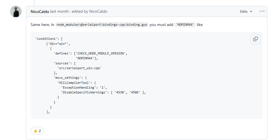This screenshot has height=140, width=275.
Task: Click the 'Same here. In' comment text
Action: (x=42, y=25)
